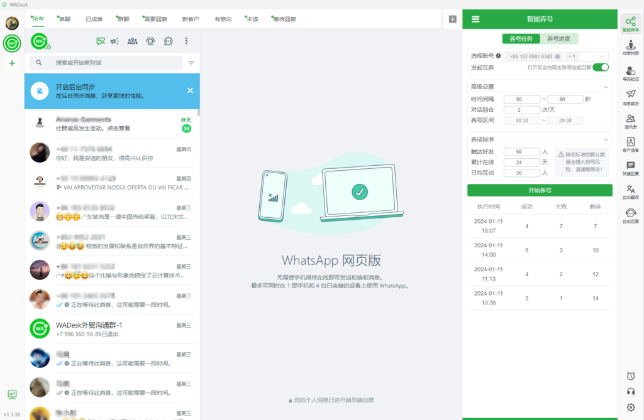This screenshot has width=644, height=420.
Task: Click the 搜索或开始新对话 search field
Action: point(106,63)
